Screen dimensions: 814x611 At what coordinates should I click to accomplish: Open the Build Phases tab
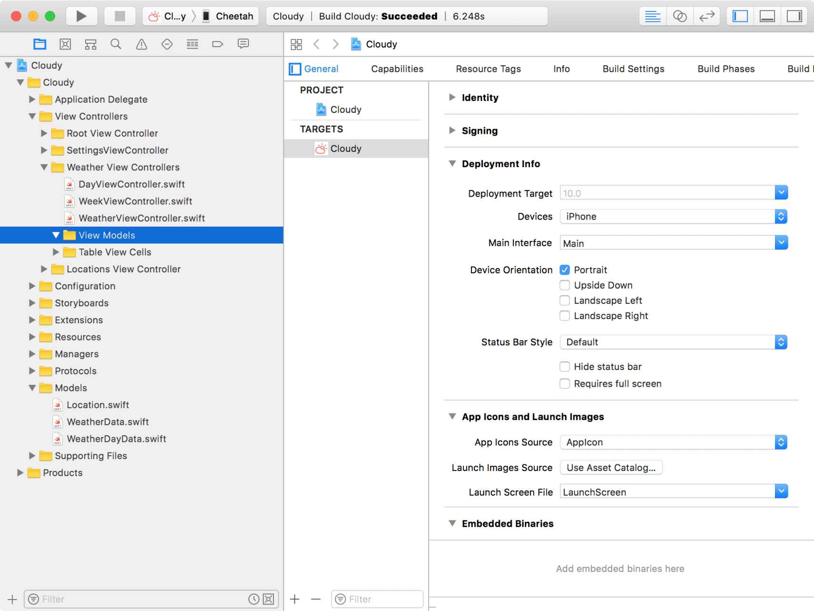(726, 69)
